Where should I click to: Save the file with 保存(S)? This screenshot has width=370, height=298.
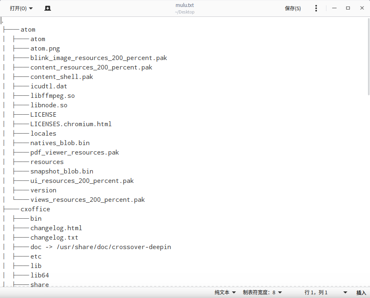point(293,9)
